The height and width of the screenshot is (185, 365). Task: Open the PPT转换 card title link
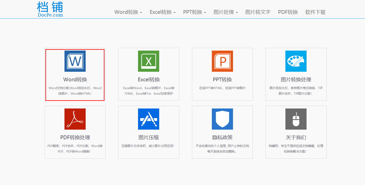coord(222,80)
